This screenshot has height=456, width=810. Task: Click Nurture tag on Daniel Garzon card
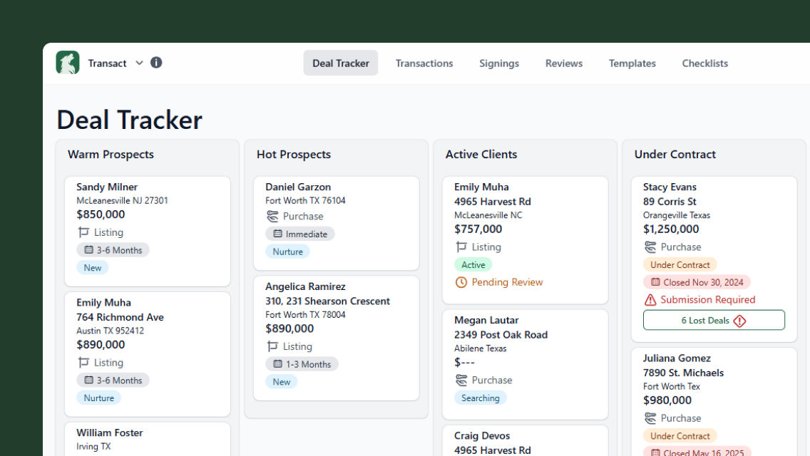coord(288,252)
